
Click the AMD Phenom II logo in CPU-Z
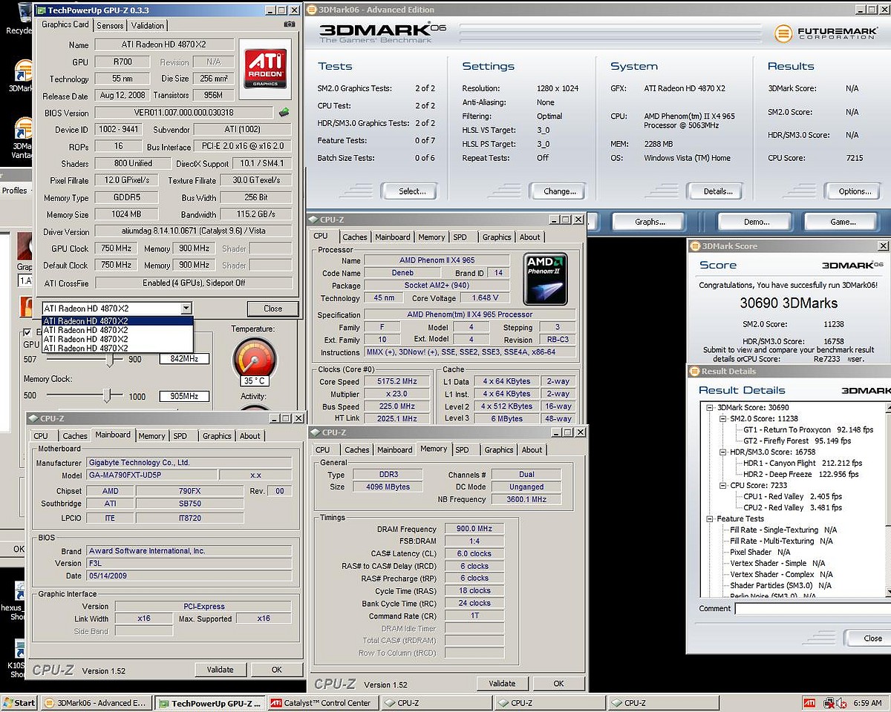[x=545, y=279]
